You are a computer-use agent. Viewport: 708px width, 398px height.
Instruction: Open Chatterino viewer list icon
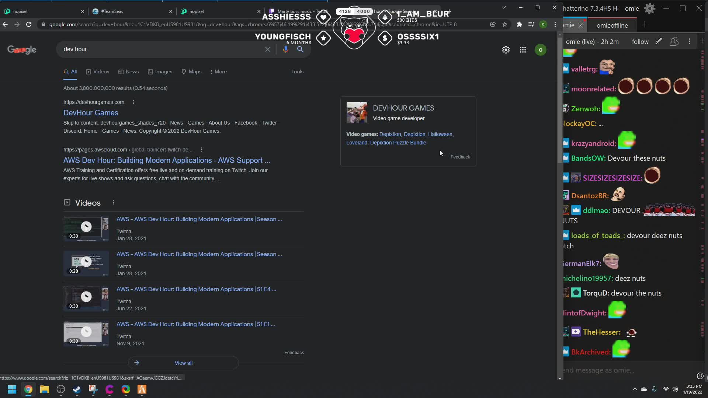click(674, 41)
